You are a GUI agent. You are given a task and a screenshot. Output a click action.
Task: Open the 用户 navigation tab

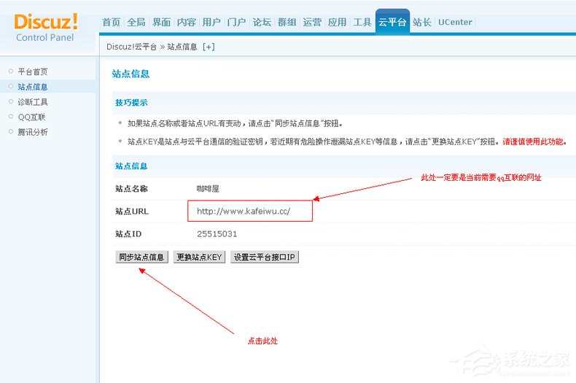pyautogui.click(x=211, y=22)
